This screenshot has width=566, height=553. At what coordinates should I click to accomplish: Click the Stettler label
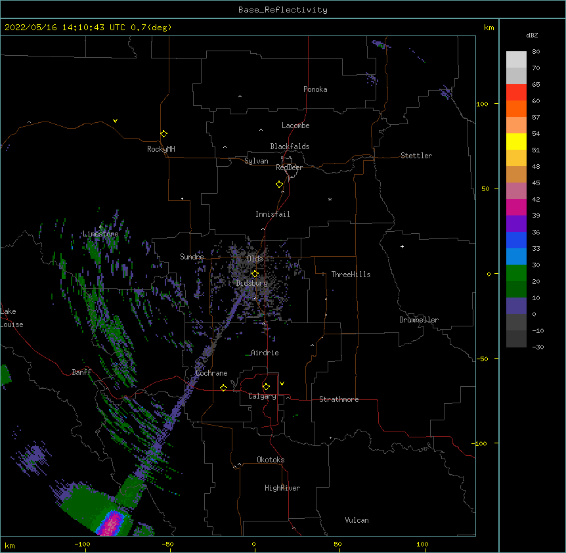pyautogui.click(x=416, y=156)
